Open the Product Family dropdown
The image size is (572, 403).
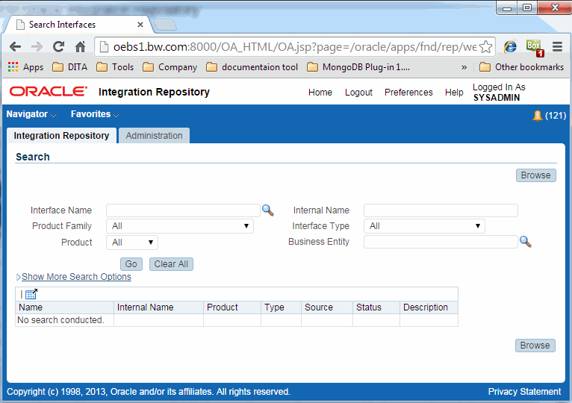tap(180, 226)
